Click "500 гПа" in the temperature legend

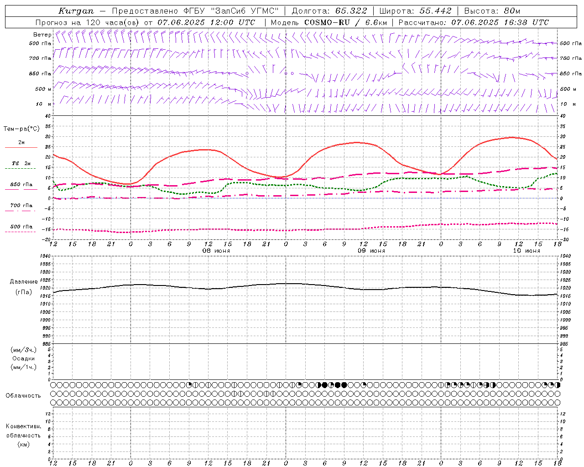tap(21, 227)
